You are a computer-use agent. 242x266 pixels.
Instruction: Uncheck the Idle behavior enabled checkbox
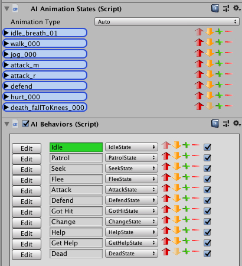207,147
